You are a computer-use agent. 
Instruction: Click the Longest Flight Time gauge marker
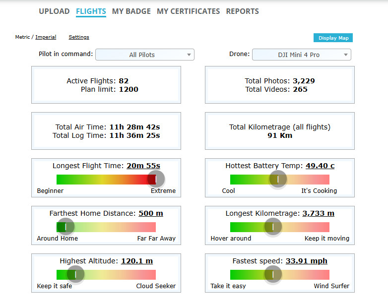(x=156, y=179)
